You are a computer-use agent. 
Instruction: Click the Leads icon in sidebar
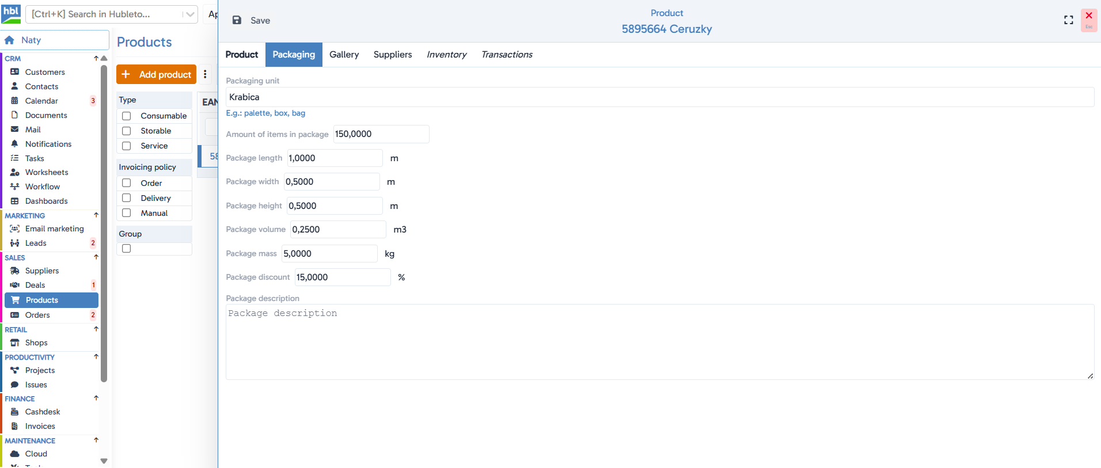[15, 243]
